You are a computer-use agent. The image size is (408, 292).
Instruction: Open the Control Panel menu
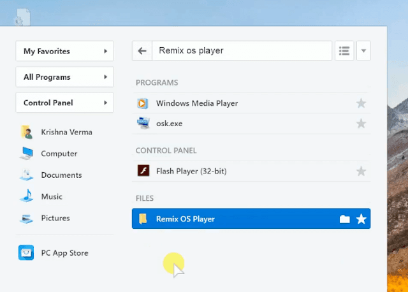coord(64,103)
